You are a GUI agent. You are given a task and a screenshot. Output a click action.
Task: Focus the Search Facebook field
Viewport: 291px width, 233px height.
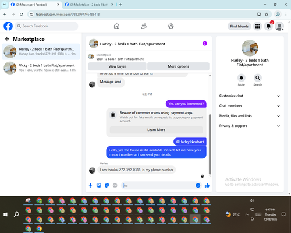(47, 26)
